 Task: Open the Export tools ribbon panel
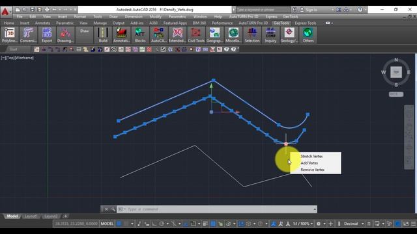coord(47,34)
